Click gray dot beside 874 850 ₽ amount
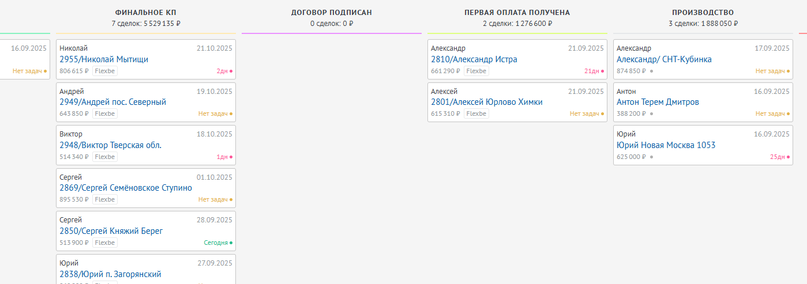807x284 pixels. coord(651,71)
